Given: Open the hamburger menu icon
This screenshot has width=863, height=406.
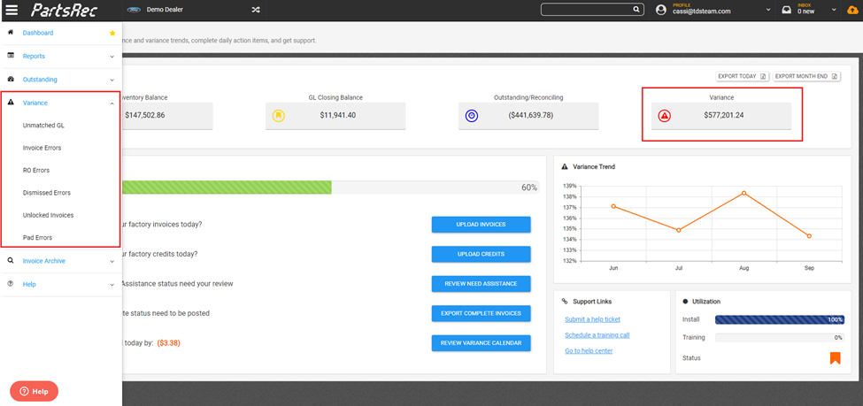Looking at the screenshot, I should 11,10.
